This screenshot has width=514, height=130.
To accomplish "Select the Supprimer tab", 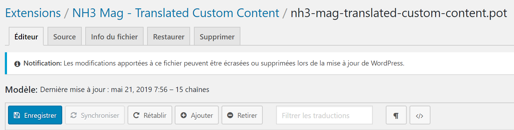I will click(217, 36).
